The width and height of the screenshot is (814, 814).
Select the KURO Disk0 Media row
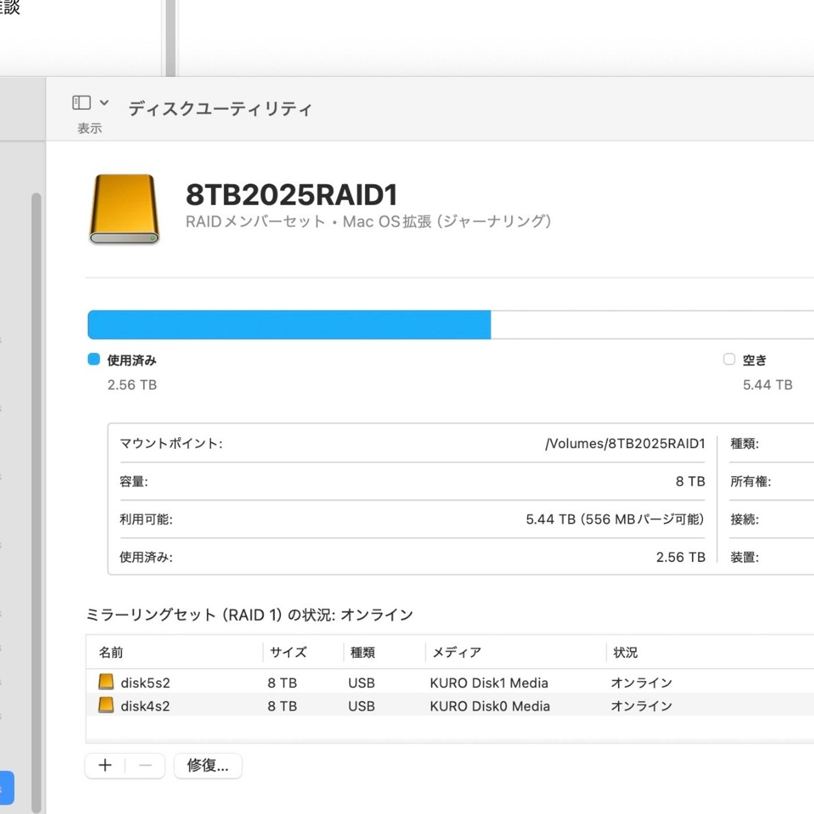point(490,706)
